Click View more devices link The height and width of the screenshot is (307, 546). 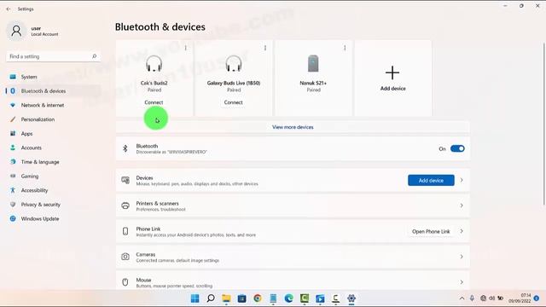(x=293, y=127)
